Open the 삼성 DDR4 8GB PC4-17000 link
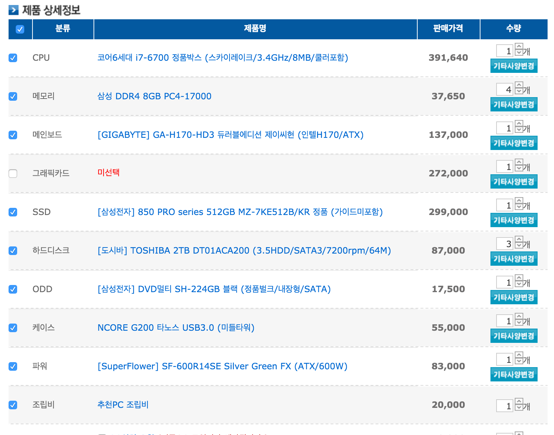Viewport: 554px width, 435px height. click(x=154, y=96)
